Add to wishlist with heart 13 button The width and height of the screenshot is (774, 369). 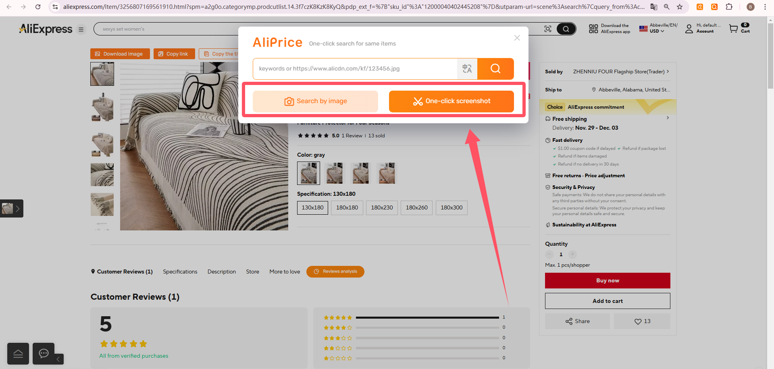pos(642,321)
